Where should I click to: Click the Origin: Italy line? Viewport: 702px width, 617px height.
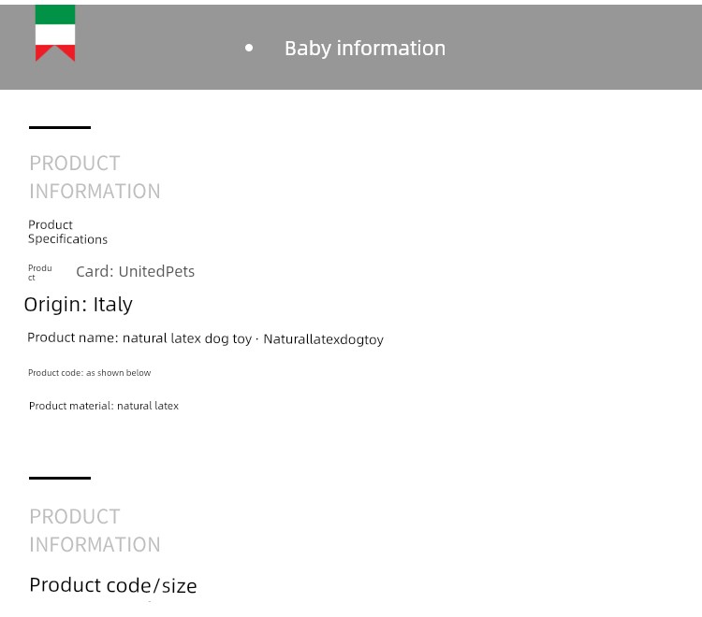(x=79, y=305)
